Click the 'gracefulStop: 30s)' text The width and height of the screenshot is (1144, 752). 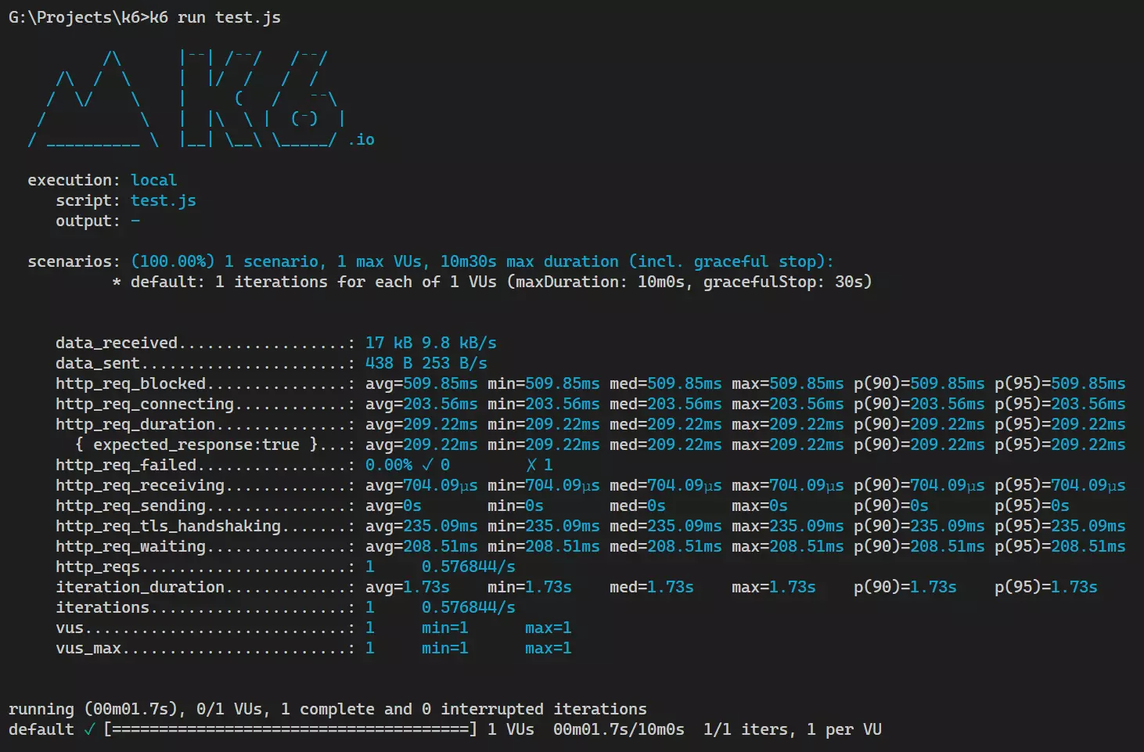(787, 282)
